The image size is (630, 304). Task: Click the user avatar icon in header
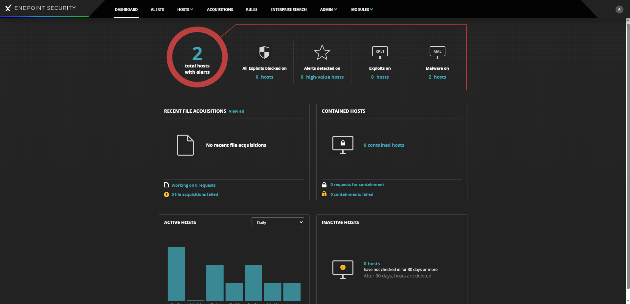(619, 9)
